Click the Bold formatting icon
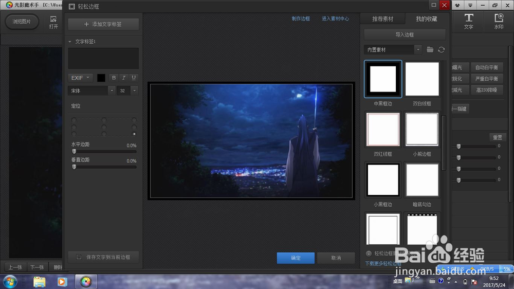 (114, 78)
